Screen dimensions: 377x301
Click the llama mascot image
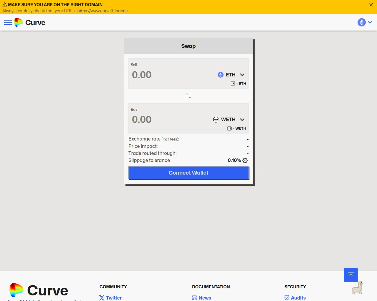(x=357, y=287)
